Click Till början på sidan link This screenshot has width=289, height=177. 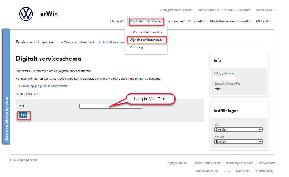(x=25, y=160)
